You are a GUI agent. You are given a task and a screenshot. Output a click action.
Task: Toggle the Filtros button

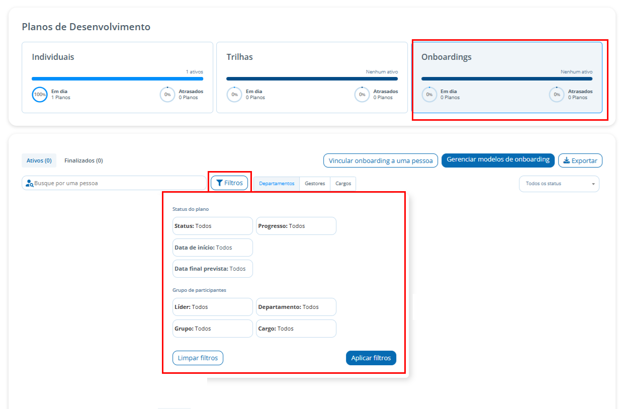point(229,183)
